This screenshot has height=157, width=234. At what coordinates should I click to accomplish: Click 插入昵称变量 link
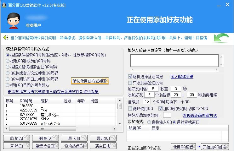(x=182, y=77)
